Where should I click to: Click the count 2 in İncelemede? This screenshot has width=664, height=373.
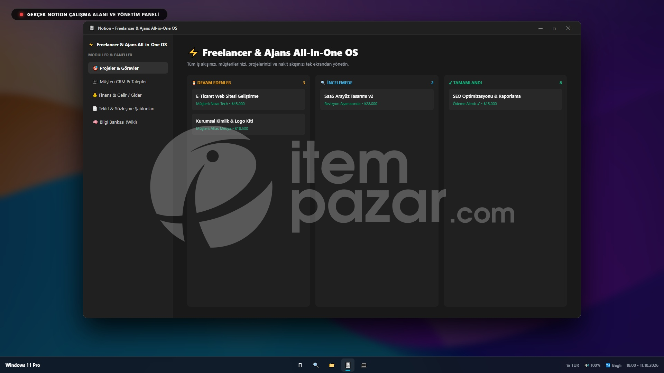pos(432,83)
